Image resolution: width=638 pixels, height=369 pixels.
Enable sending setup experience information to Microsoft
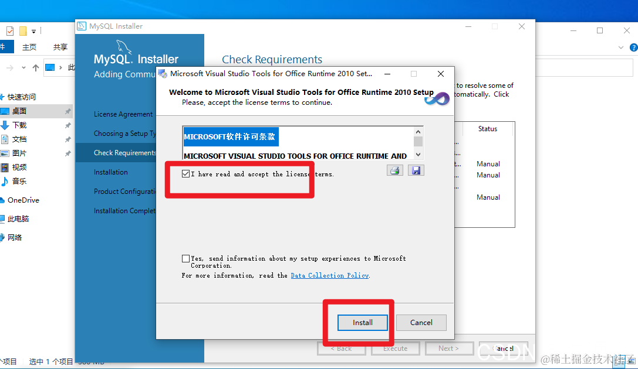(186, 258)
